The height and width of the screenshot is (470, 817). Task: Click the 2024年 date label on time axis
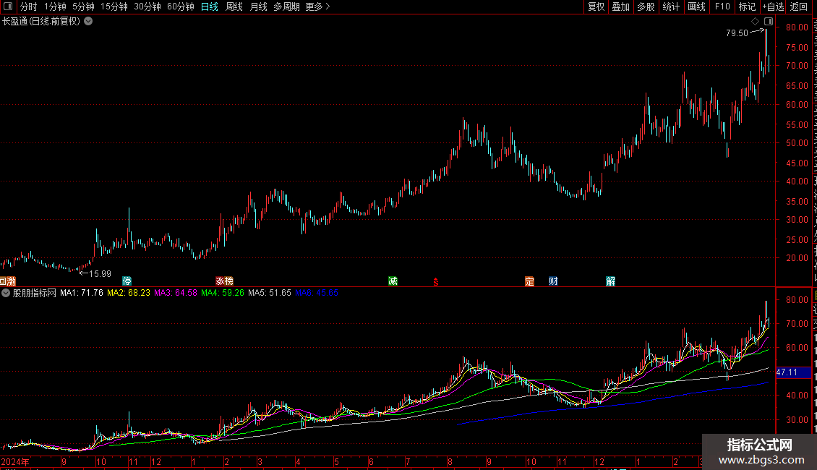click(x=14, y=461)
